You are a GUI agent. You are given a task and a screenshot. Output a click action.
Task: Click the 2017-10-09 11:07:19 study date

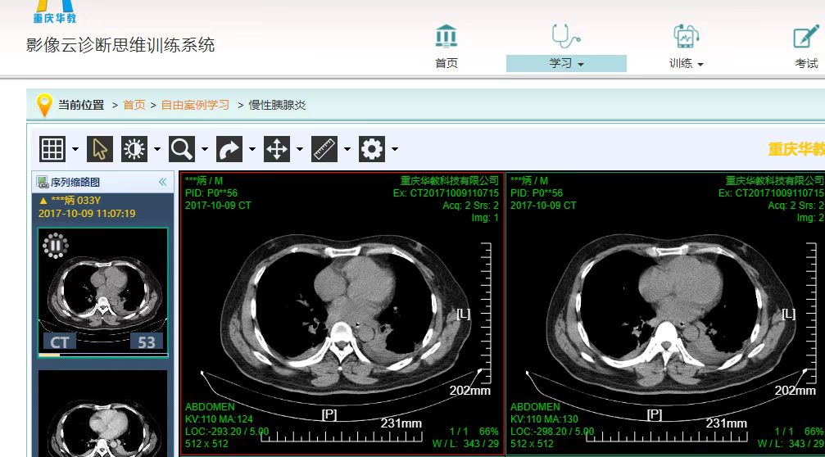tap(87, 214)
